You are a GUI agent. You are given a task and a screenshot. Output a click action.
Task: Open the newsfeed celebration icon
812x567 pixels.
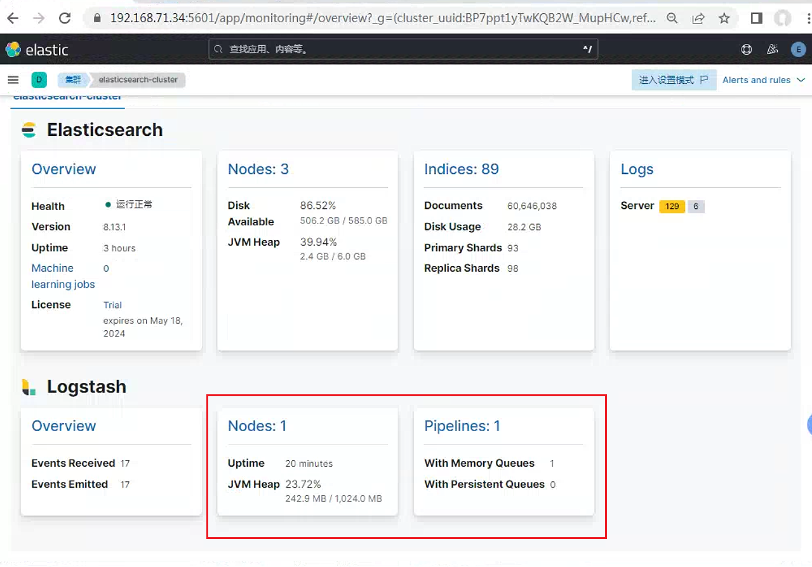pos(773,50)
